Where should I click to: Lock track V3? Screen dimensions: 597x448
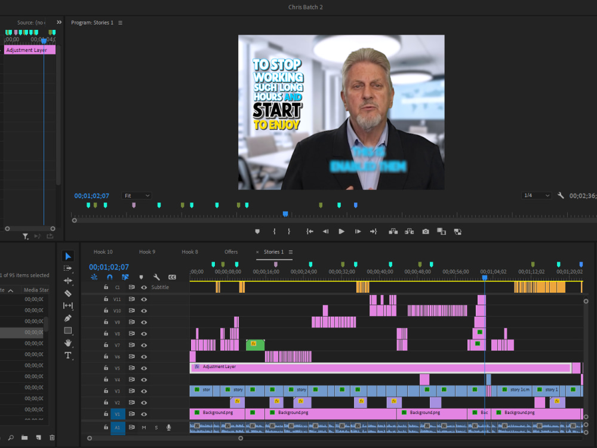pos(106,391)
